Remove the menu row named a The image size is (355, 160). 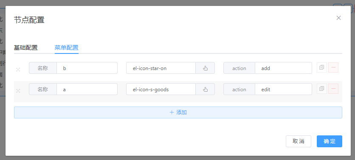click(x=333, y=89)
